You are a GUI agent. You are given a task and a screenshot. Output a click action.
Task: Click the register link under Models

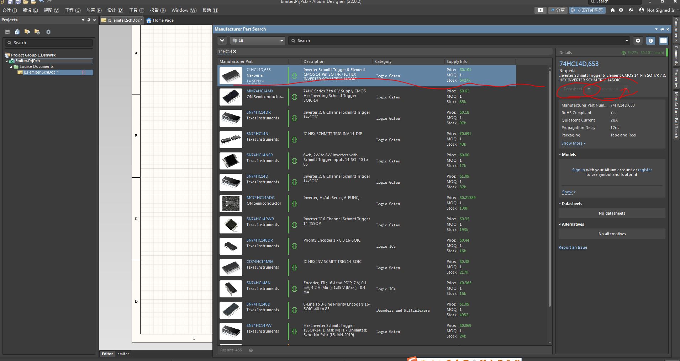pos(645,170)
